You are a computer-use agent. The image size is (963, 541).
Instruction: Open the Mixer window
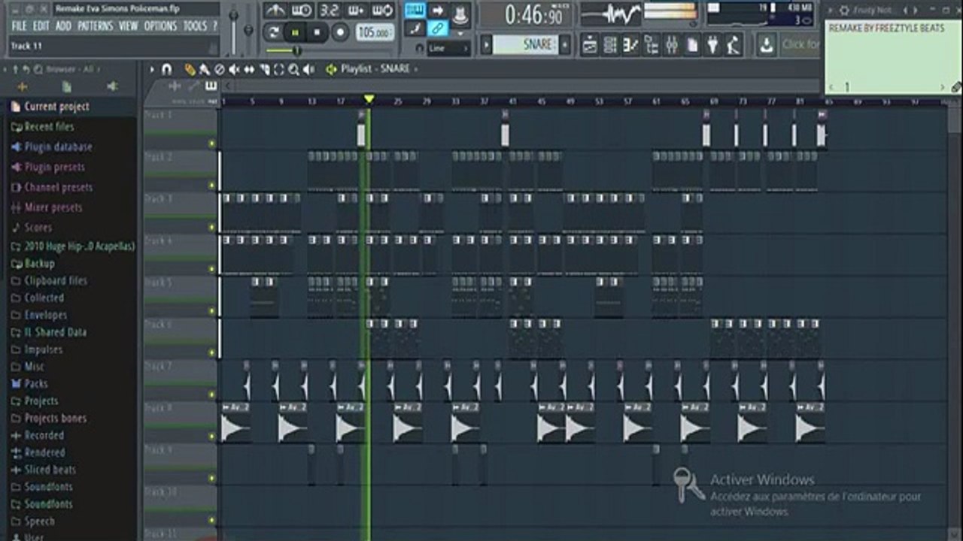coord(672,45)
